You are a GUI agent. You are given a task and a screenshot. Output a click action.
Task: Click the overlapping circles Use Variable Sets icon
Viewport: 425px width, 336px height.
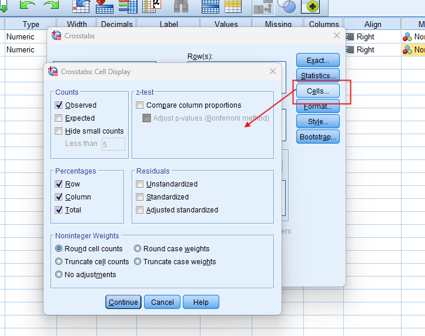point(286,6)
